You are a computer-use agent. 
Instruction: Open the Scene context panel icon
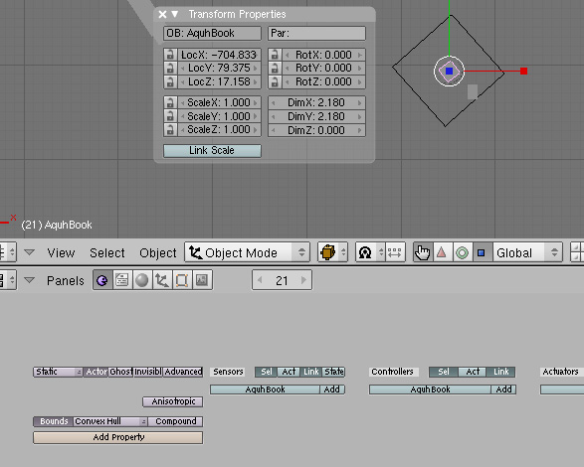202,280
